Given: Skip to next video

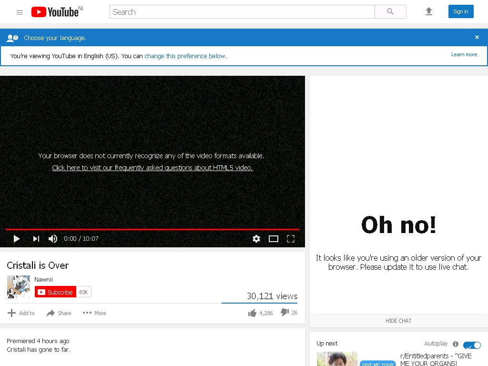Looking at the screenshot, I should point(36,239).
